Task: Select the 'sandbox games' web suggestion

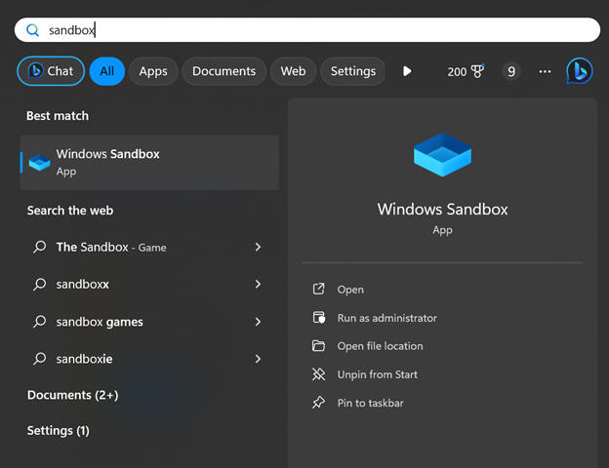Action: tap(147, 322)
